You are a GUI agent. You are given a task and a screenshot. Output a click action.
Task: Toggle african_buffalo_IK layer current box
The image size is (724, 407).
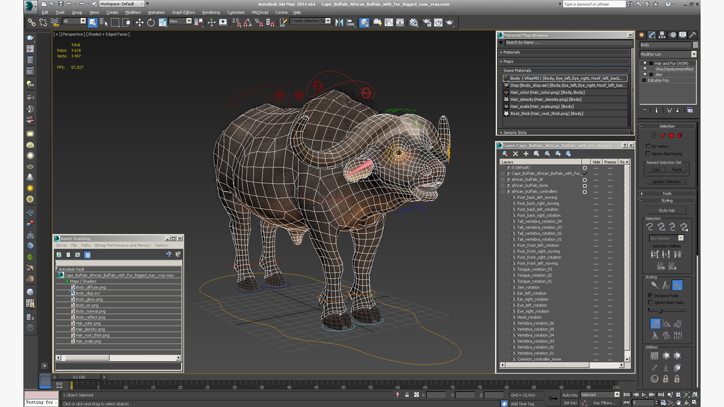click(585, 180)
